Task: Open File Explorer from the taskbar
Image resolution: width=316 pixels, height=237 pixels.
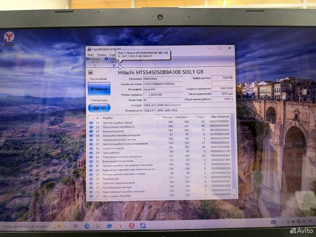Action: point(98,226)
